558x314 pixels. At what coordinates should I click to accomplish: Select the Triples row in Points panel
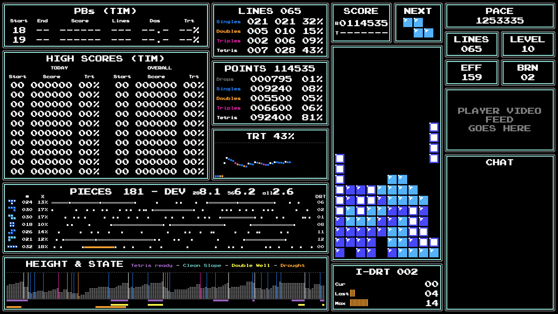tap(270, 108)
